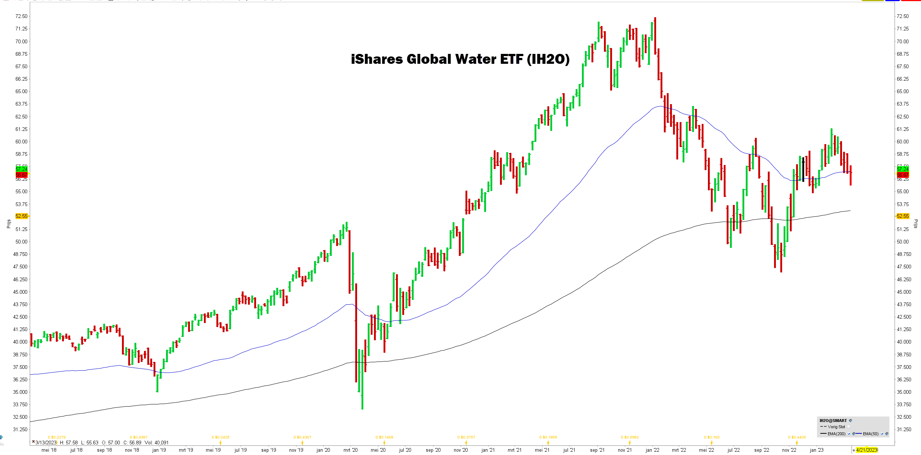Click the Prijs label on left axis

[x=8, y=224]
